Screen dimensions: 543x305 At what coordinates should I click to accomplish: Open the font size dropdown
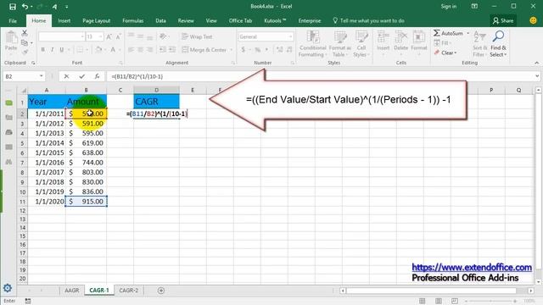[101, 36]
